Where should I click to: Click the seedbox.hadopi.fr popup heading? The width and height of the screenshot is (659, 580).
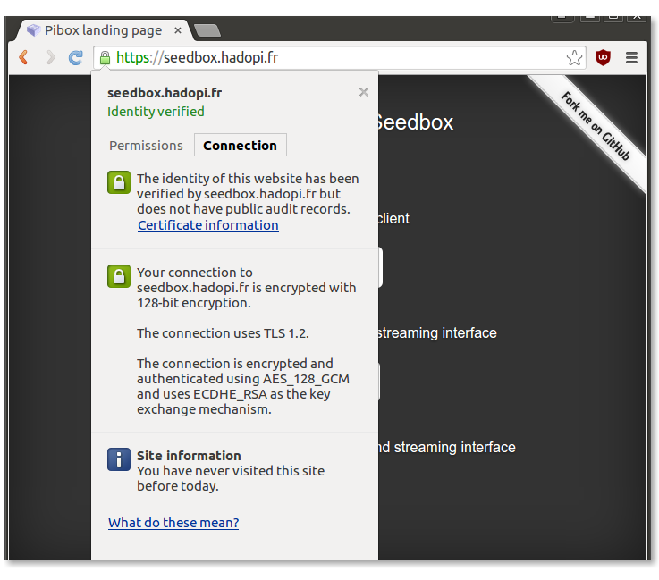(x=165, y=93)
